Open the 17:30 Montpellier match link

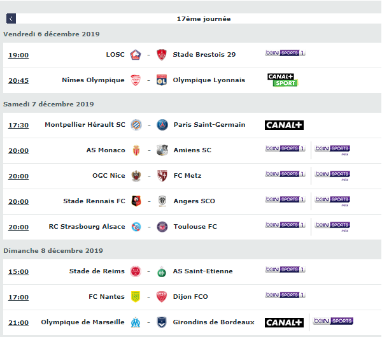tap(18, 125)
